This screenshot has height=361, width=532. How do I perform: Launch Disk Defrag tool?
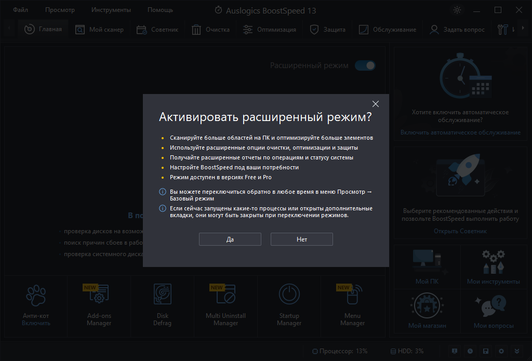[162, 306]
